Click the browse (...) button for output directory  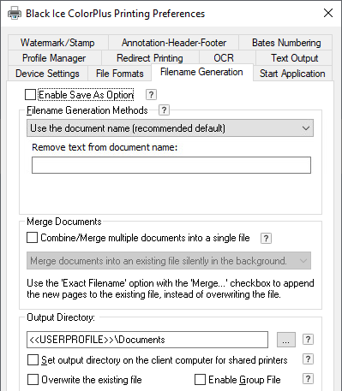[286, 340]
